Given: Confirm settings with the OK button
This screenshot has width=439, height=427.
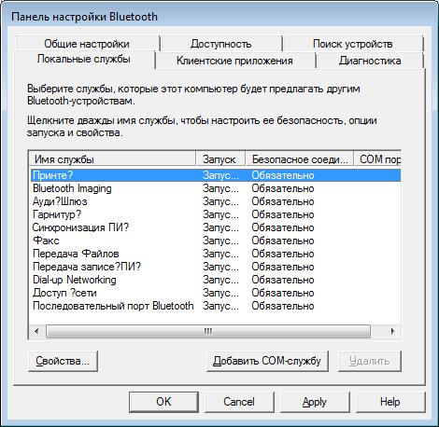Looking at the screenshot, I should (x=163, y=402).
